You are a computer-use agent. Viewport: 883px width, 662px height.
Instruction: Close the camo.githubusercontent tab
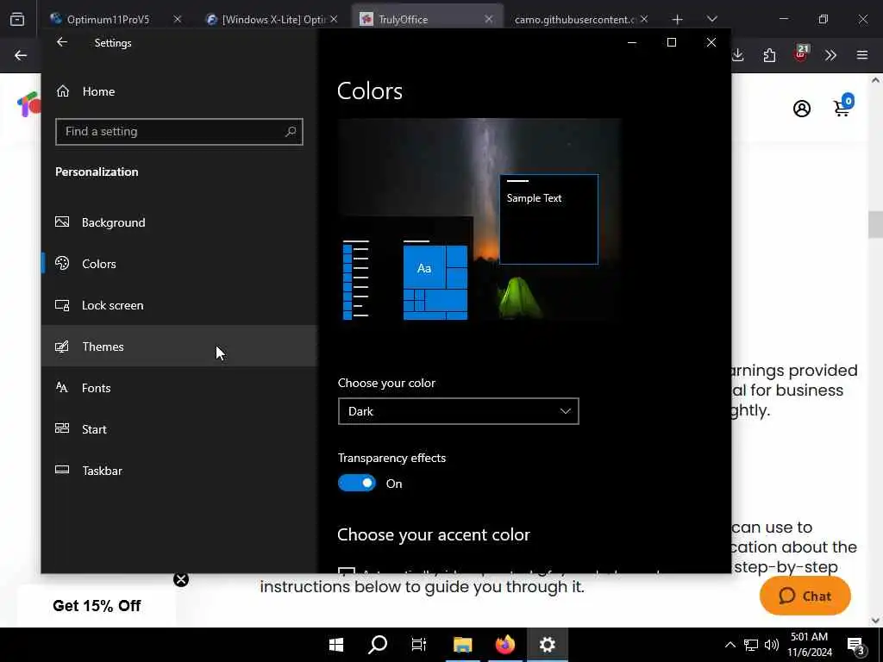click(x=644, y=19)
